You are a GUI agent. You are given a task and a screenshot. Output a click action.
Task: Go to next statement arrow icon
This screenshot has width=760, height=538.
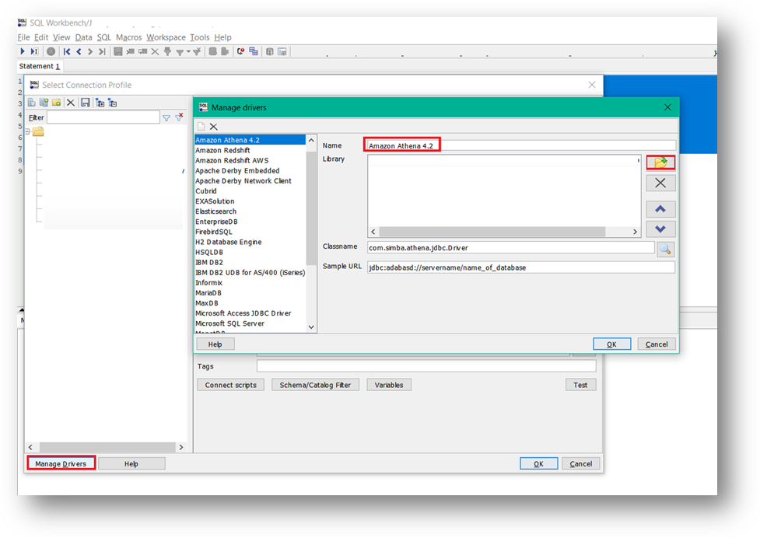click(90, 51)
